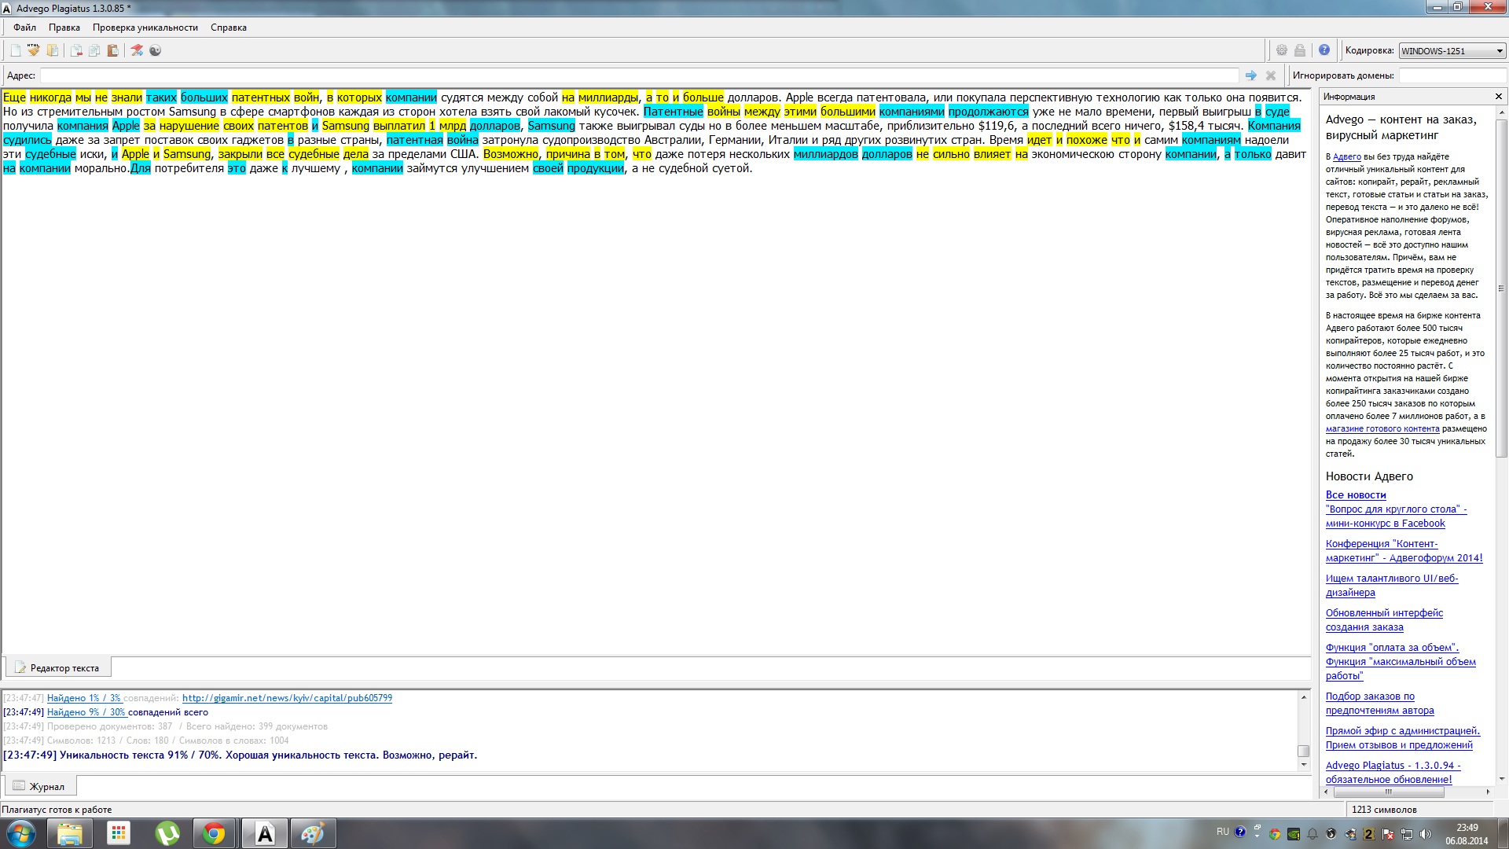The height and width of the screenshot is (849, 1509).
Task: Click the volume speaker tray icon
Action: pos(1426,834)
